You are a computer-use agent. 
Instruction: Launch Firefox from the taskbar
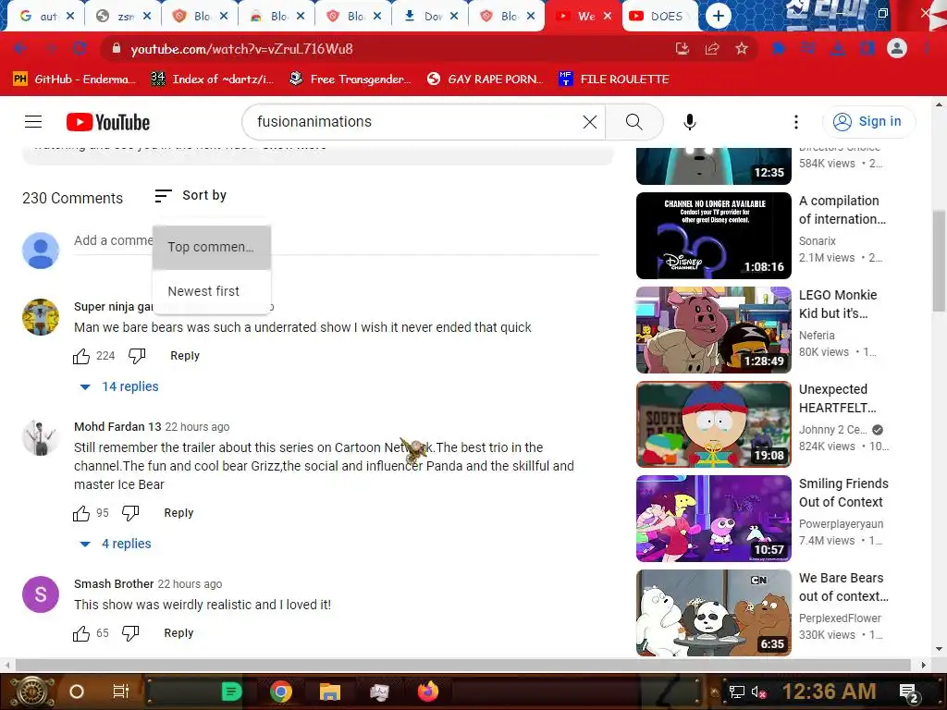[428, 692]
